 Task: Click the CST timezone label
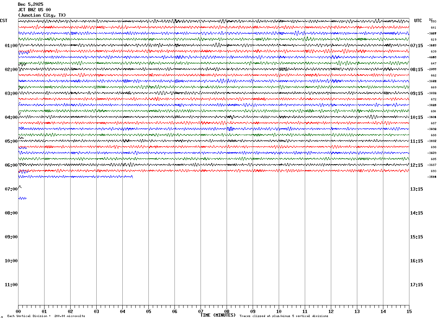[4, 21]
